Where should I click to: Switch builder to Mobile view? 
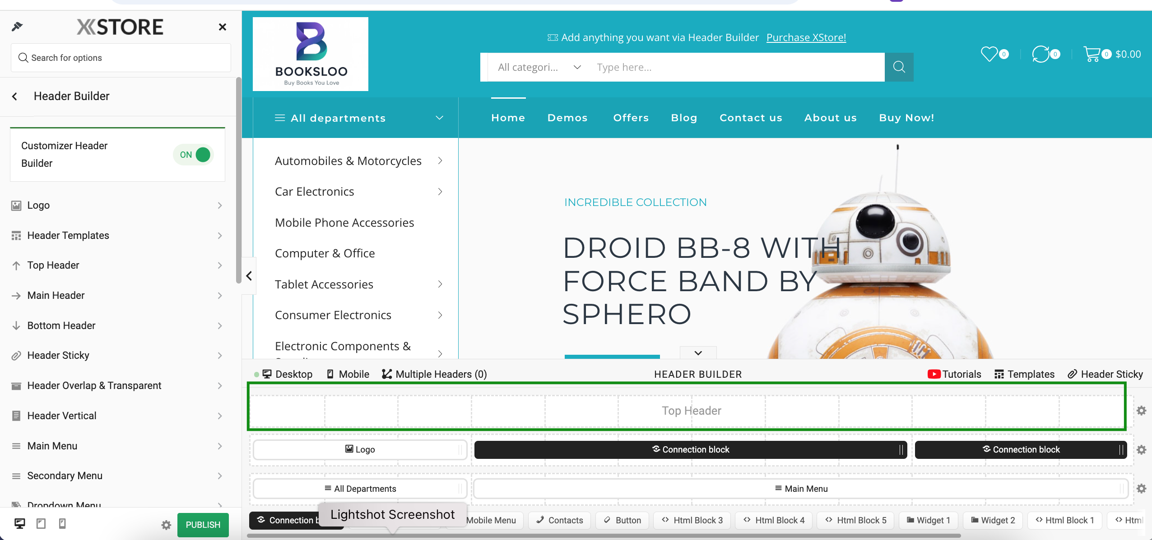tap(348, 374)
